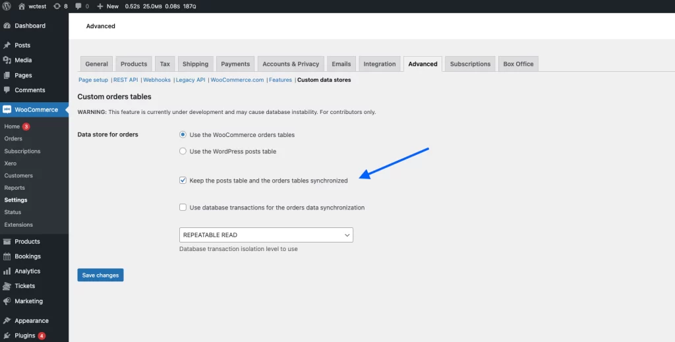675x342 pixels.
Task: Open Media library via its sidebar icon
Action: click(7, 60)
